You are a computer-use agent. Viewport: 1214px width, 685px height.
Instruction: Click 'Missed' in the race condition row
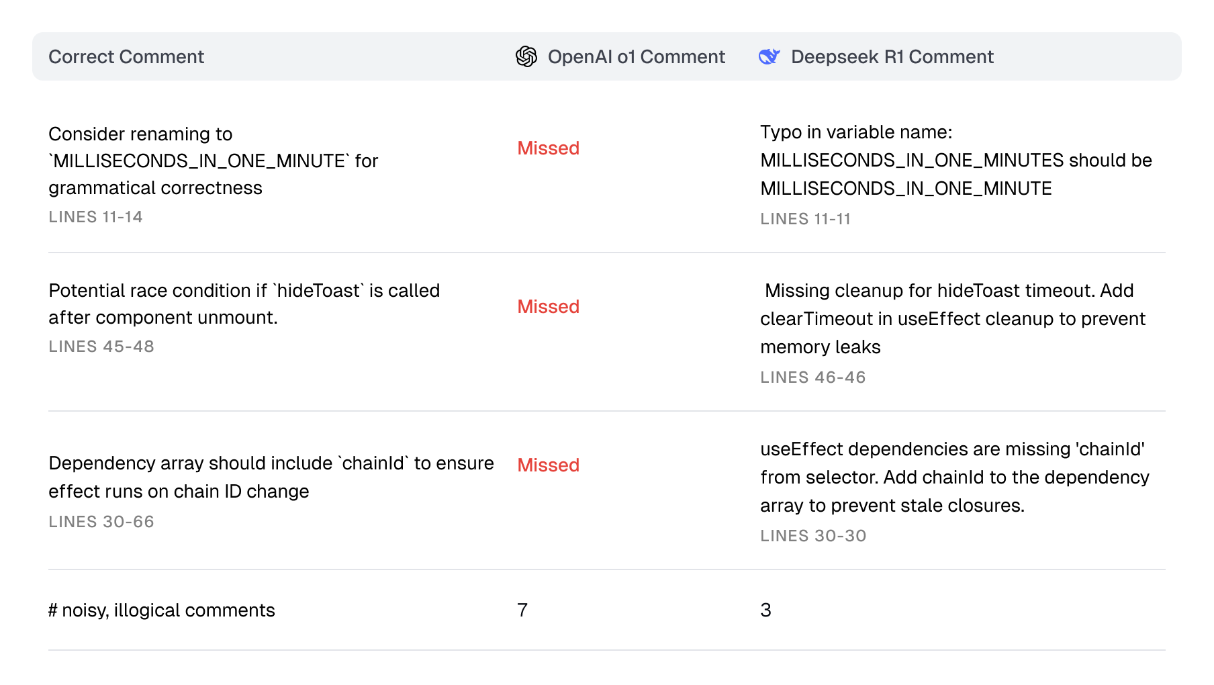coord(548,306)
